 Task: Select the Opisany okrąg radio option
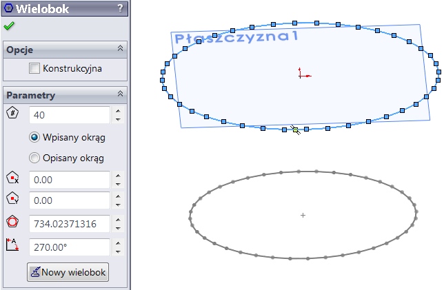pyautogui.click(x=34, y=158)
